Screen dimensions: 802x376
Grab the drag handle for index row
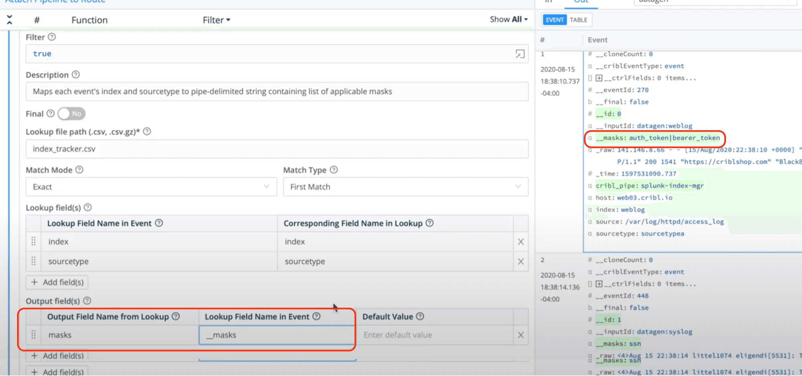pos(34,241)
